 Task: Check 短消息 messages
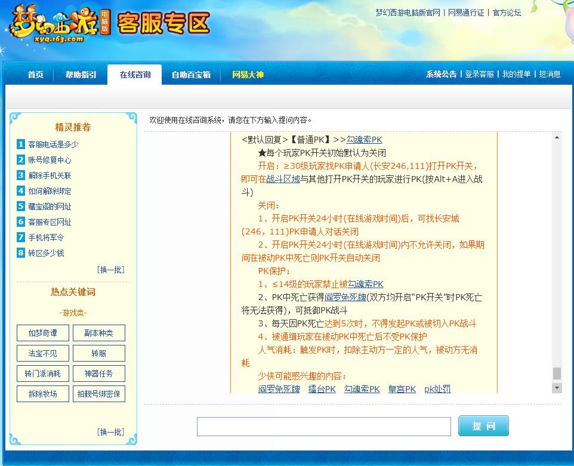pyautogui.click(x=550, y=74)
